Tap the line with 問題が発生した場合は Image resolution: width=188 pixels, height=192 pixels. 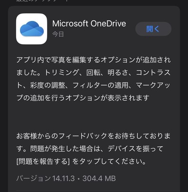(x=90, y=149)
